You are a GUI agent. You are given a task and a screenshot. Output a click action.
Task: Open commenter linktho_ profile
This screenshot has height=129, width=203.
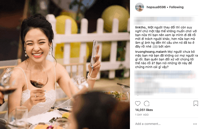pos(141,27)
